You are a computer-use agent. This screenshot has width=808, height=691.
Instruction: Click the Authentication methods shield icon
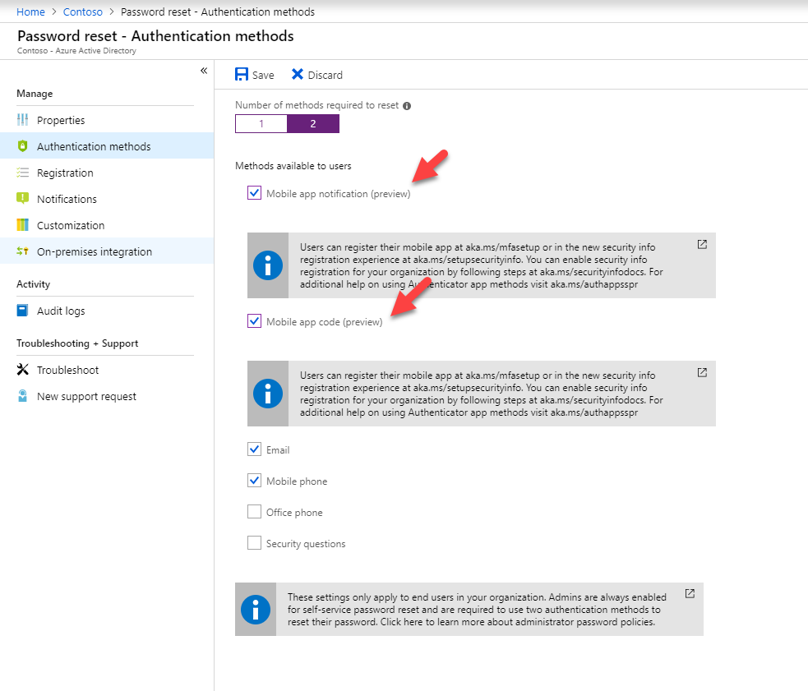coord(22,146)
